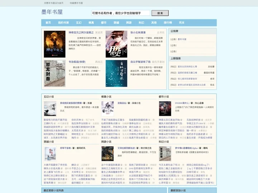
Task: Open the 专治极品[快穿] title link
Action: (77, 62)
